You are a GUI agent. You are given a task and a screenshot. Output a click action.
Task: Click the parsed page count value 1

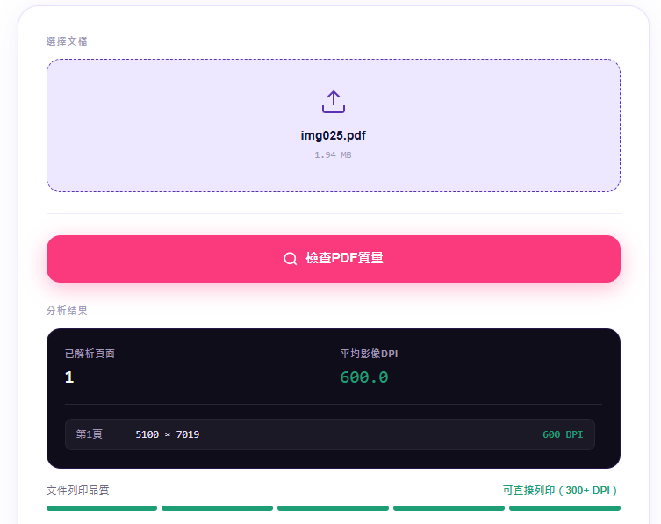coord(69,377)
